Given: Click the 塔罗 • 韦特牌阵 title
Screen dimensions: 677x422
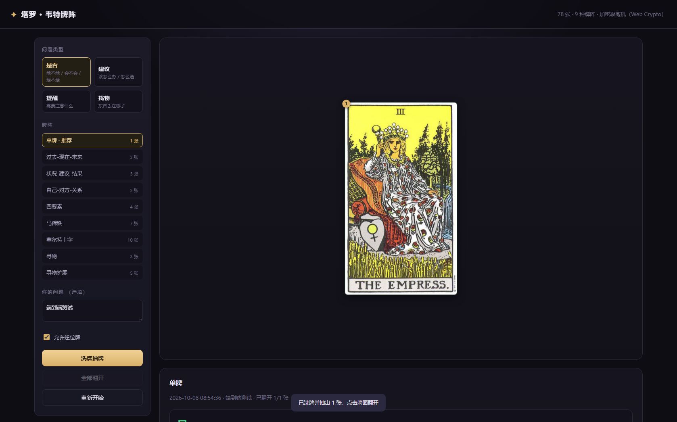Looking at the screenshot, I should coord(48,15).
